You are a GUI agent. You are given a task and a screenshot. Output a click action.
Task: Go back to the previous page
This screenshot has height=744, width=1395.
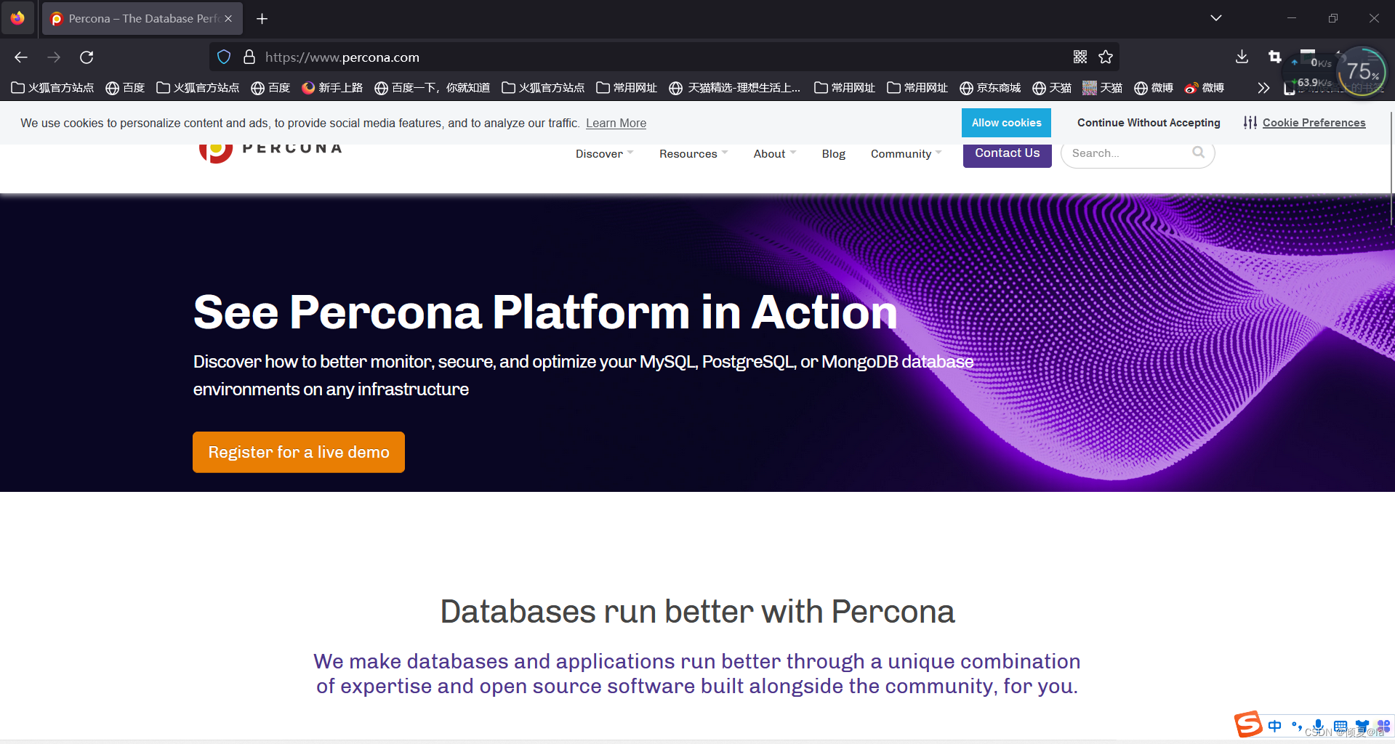pyautogui.click(x=21, y=57)
